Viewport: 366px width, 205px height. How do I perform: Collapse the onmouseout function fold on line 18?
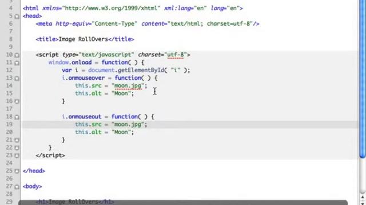(17, 117)
